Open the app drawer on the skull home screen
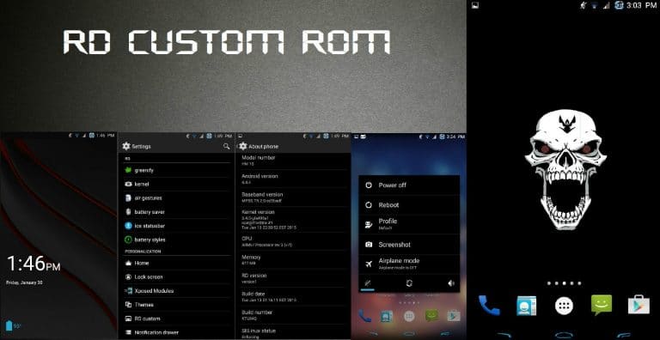Image resolution: width=660 pixels, height=340 pixels. [564, 306]
